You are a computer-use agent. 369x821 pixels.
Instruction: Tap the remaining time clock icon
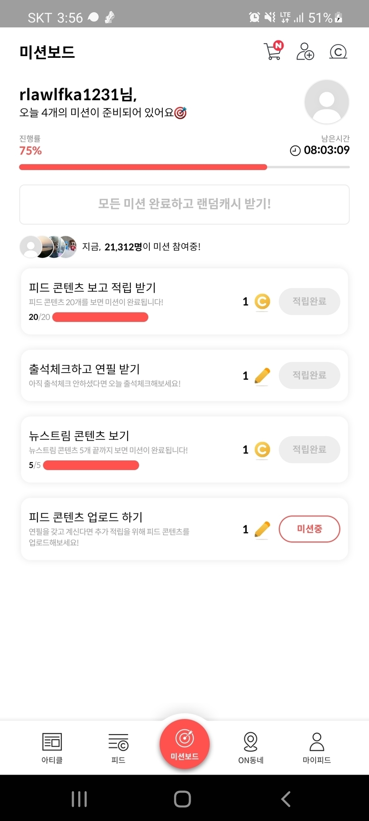295,150
